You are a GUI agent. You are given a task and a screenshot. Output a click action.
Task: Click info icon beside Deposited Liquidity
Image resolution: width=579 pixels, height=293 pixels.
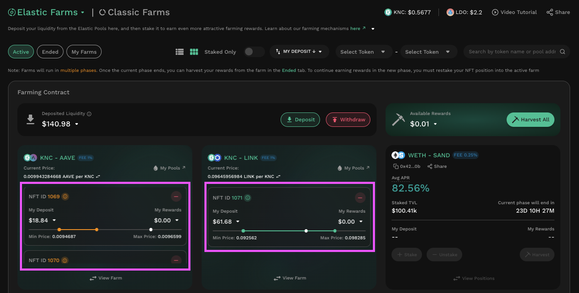tap(89, 114)
